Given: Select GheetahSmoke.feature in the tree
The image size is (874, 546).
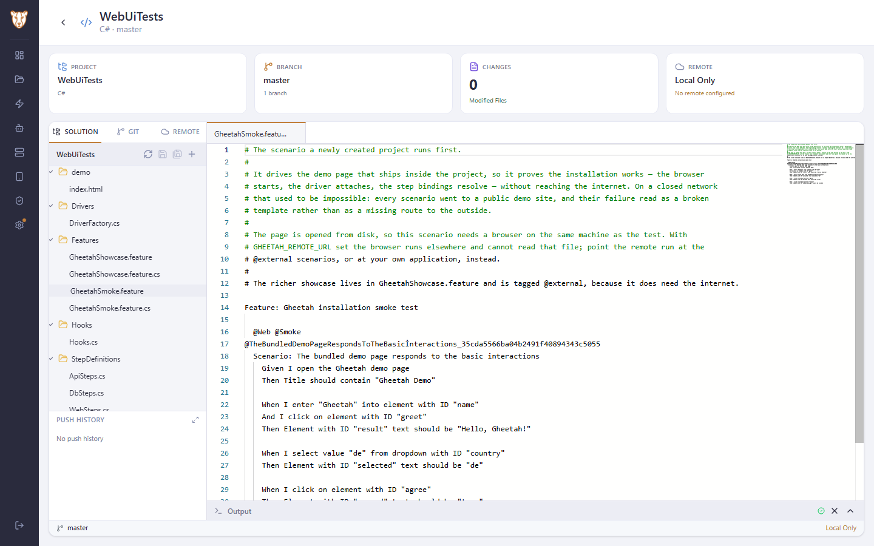Looking at the screenshot, I should 107,291.
